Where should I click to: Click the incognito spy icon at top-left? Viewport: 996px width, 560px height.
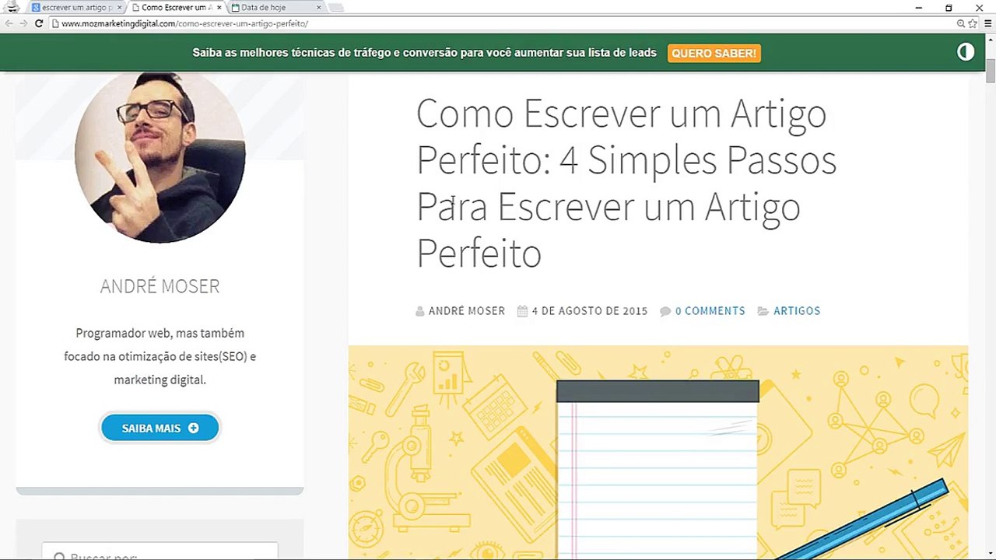click(x=12, y=8)
